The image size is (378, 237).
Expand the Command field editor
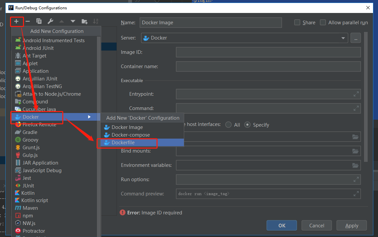(x=356, y=108)
